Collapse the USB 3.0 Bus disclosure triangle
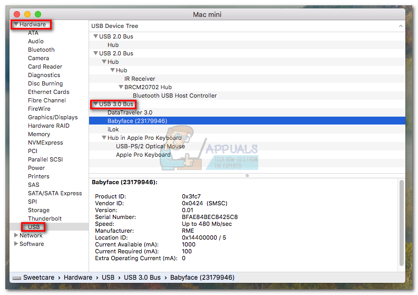 pos(95,104)
